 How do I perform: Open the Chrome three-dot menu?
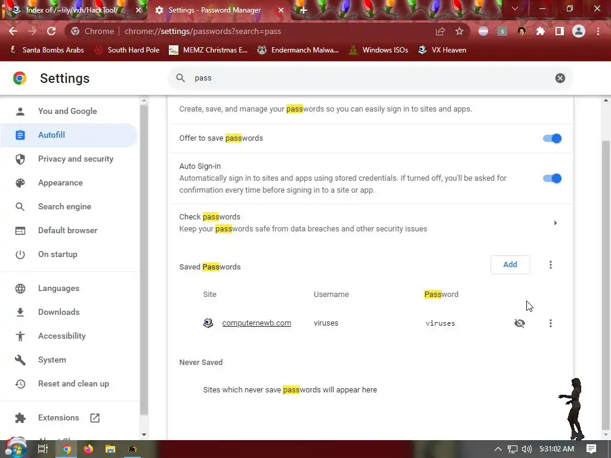click(598, 31)
